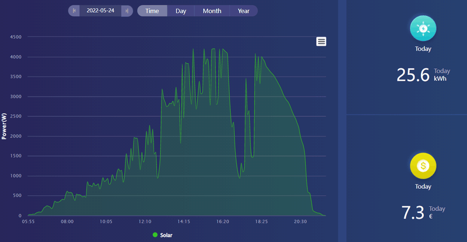Switch to the Month view tab
Screen dimensions: 467x242
coord(212,11)
